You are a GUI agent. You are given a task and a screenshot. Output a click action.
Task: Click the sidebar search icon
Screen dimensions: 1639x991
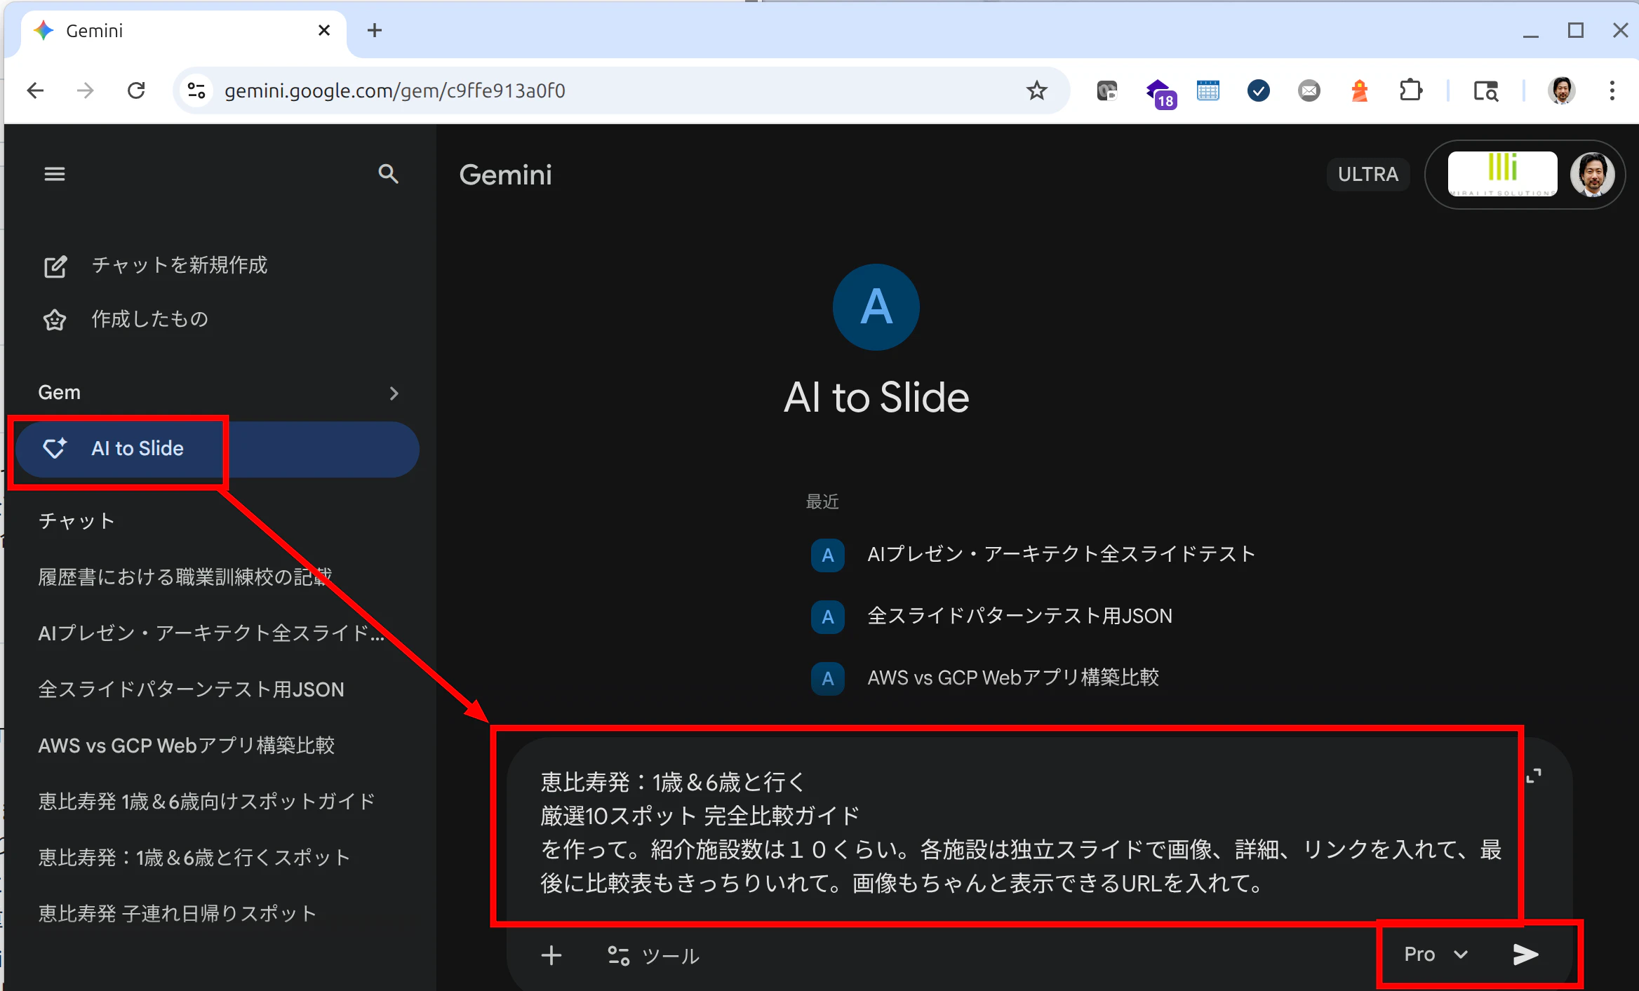point(388,174)
